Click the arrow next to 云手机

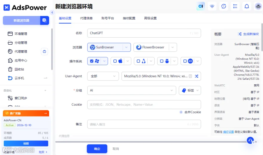pyautogui.click(x=46, y=78)
